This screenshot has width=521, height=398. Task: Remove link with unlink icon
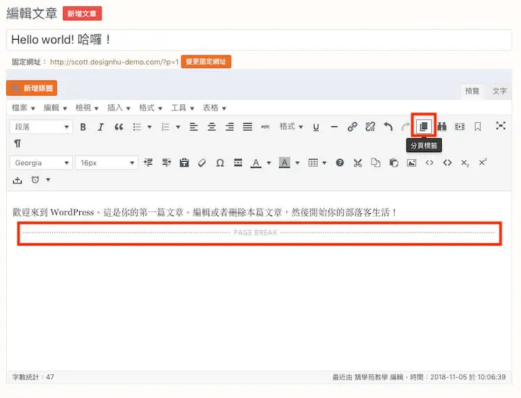click(370, 127)
